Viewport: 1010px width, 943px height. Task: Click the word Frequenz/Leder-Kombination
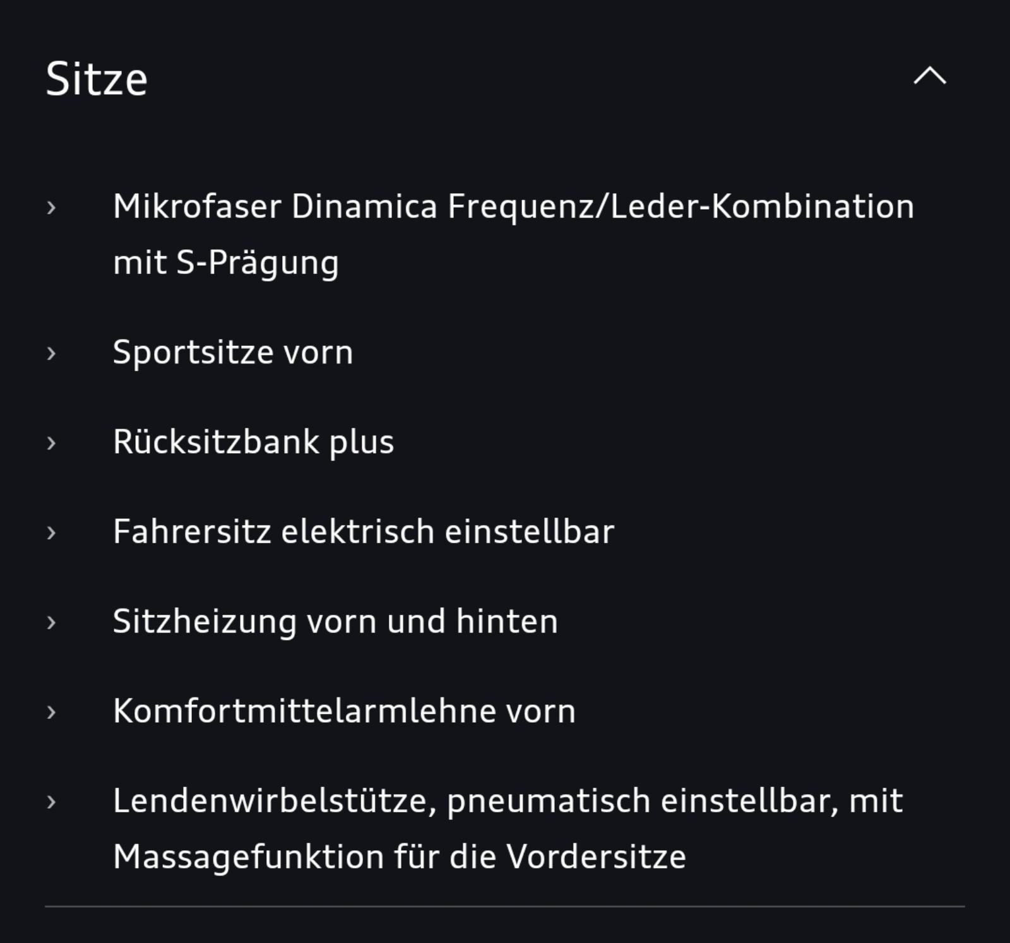click(681, 207)
